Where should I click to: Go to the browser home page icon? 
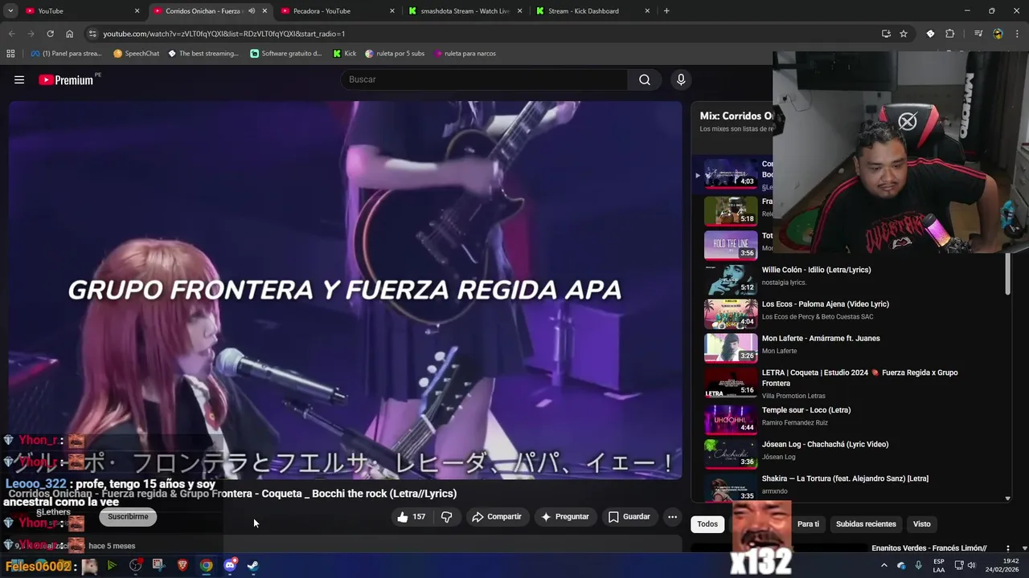70,34
